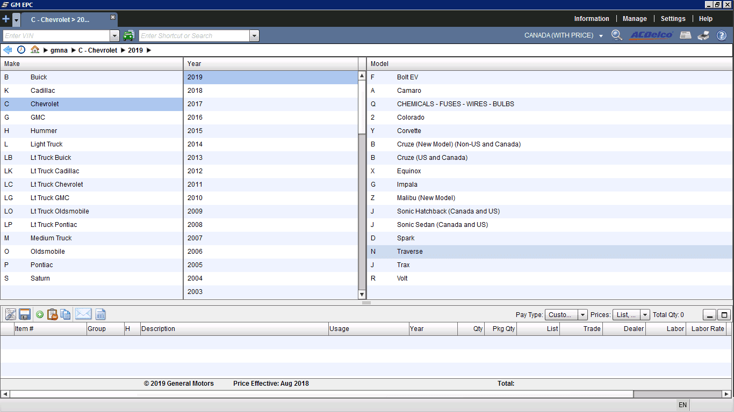This screenshot has width=734, height=412.
Task: Click the Item # column header
Action: [51, 329]
